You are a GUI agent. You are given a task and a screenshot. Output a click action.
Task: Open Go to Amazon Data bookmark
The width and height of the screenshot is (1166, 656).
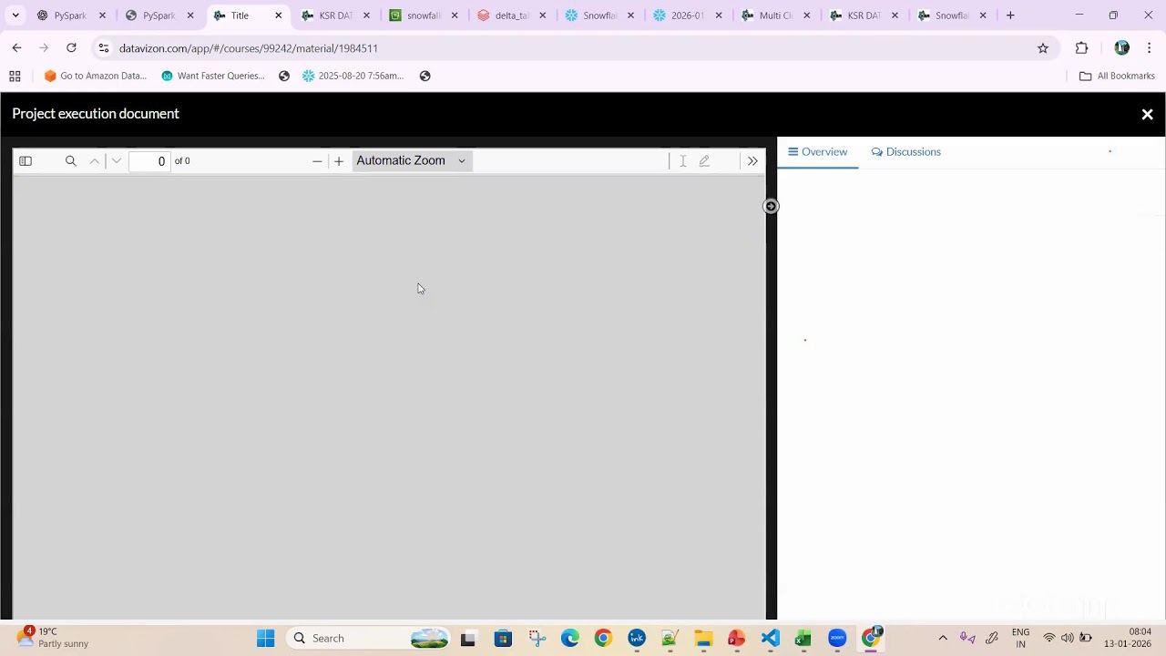(96, 77)
